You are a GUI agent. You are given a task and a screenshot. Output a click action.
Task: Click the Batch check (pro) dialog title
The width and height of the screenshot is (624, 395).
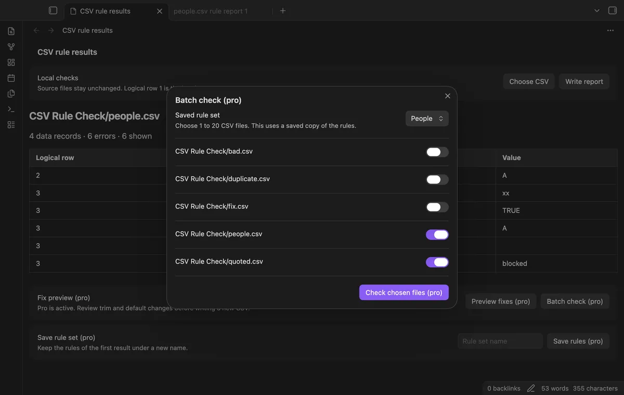(208, 100)
